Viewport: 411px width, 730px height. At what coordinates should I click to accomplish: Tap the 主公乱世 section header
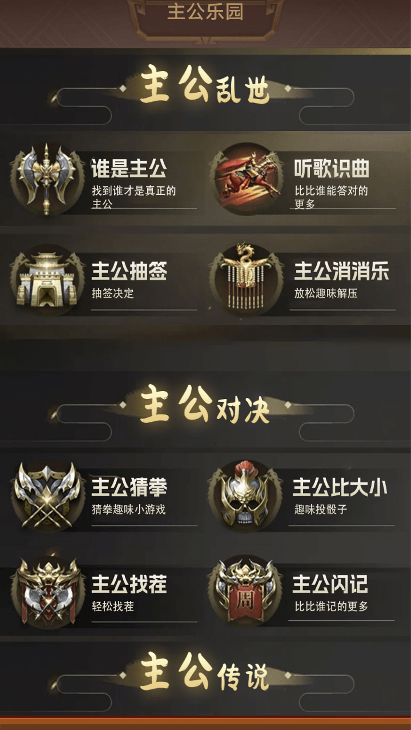click(205, 84)
